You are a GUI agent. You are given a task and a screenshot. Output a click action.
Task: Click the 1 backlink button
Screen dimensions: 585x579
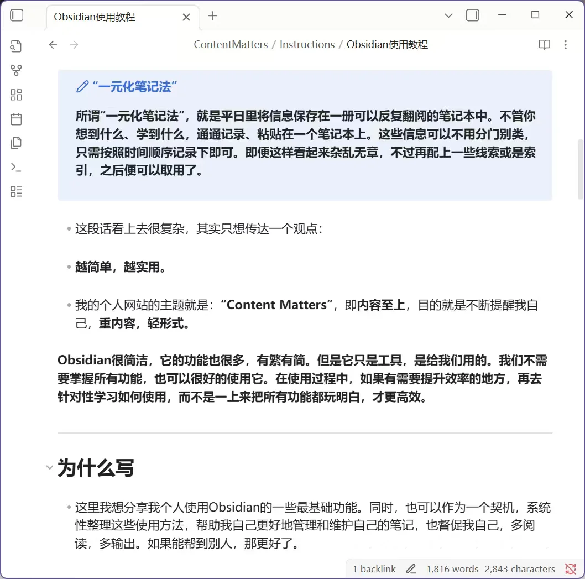374,568
